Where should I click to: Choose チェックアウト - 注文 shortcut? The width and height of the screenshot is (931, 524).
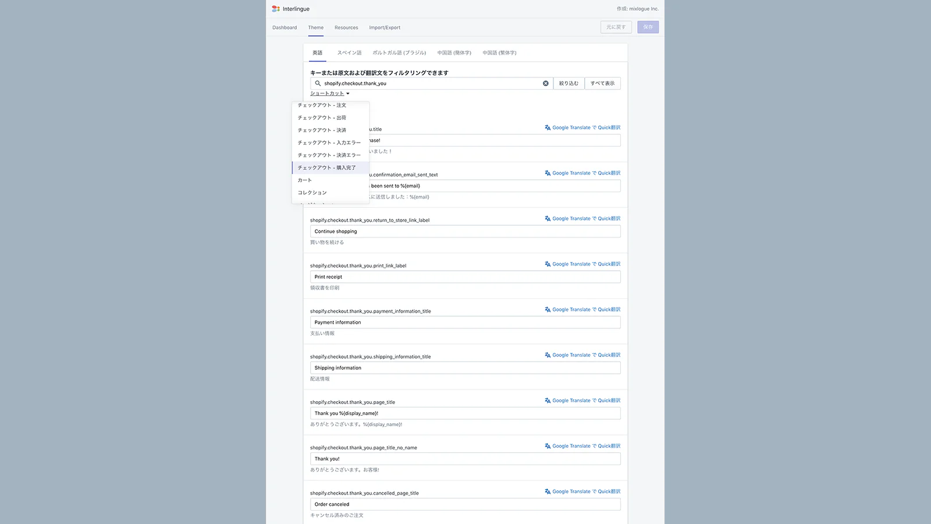coord(331,105)
